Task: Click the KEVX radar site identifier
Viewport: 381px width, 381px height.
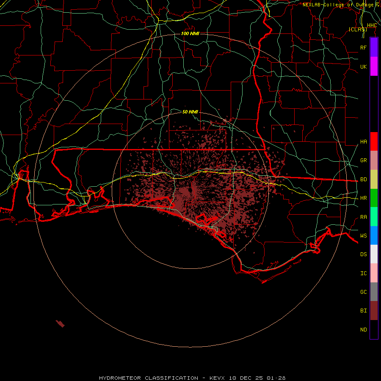Action: (217, 378)
